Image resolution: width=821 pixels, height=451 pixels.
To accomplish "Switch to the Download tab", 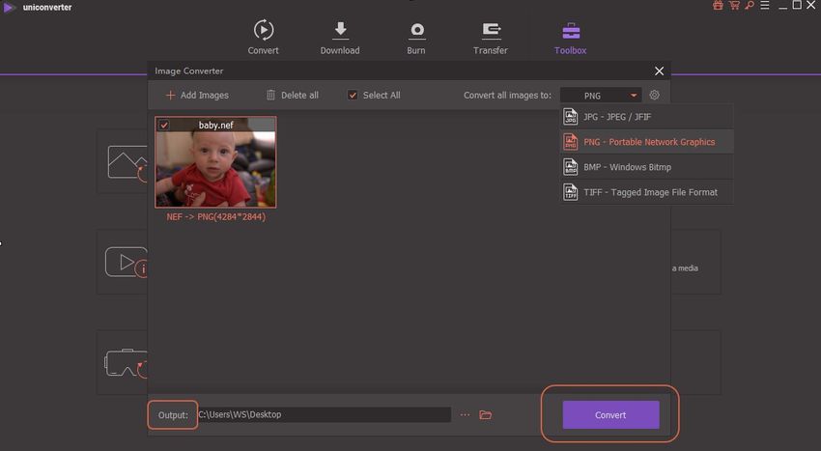I will click(339, 37).
